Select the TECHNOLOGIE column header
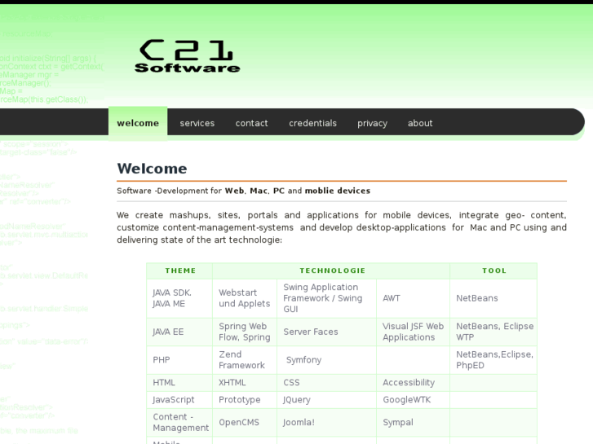Viewport: 593px width, 444px height. (331, 270)
